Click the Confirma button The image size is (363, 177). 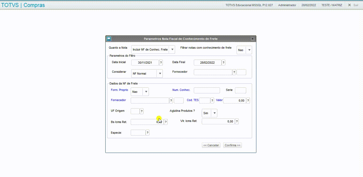[233, 145]
